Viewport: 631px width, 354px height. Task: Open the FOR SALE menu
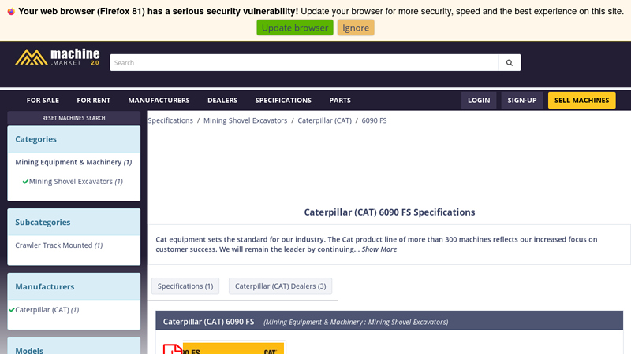coord(43,101)
